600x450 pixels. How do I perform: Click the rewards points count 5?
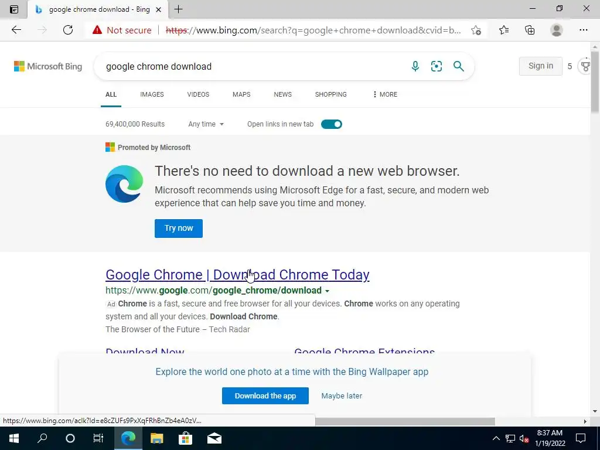tap(570, 66)
